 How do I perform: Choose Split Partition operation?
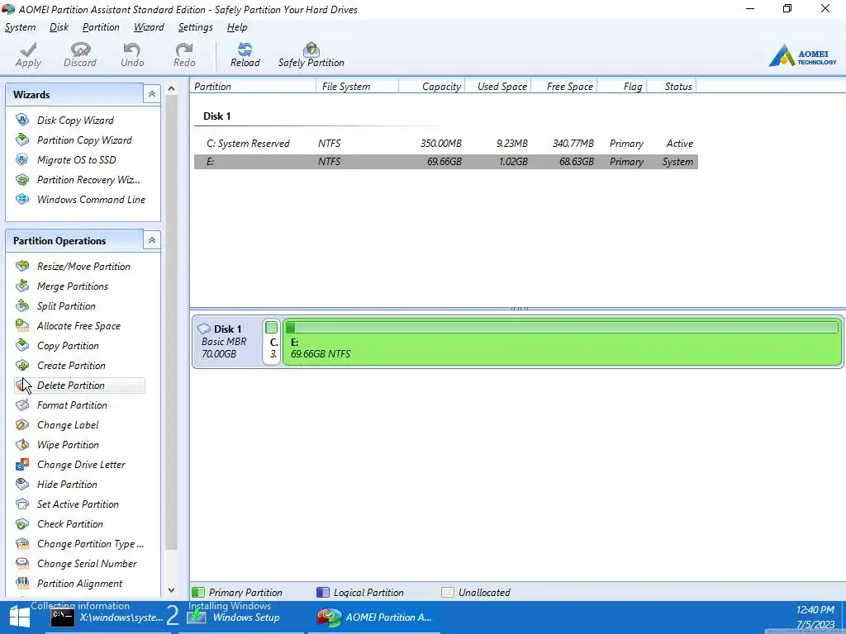click(66, 306)
